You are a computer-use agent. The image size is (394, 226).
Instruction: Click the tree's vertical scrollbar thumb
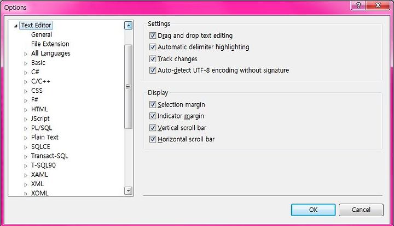(x=128, y=87)
